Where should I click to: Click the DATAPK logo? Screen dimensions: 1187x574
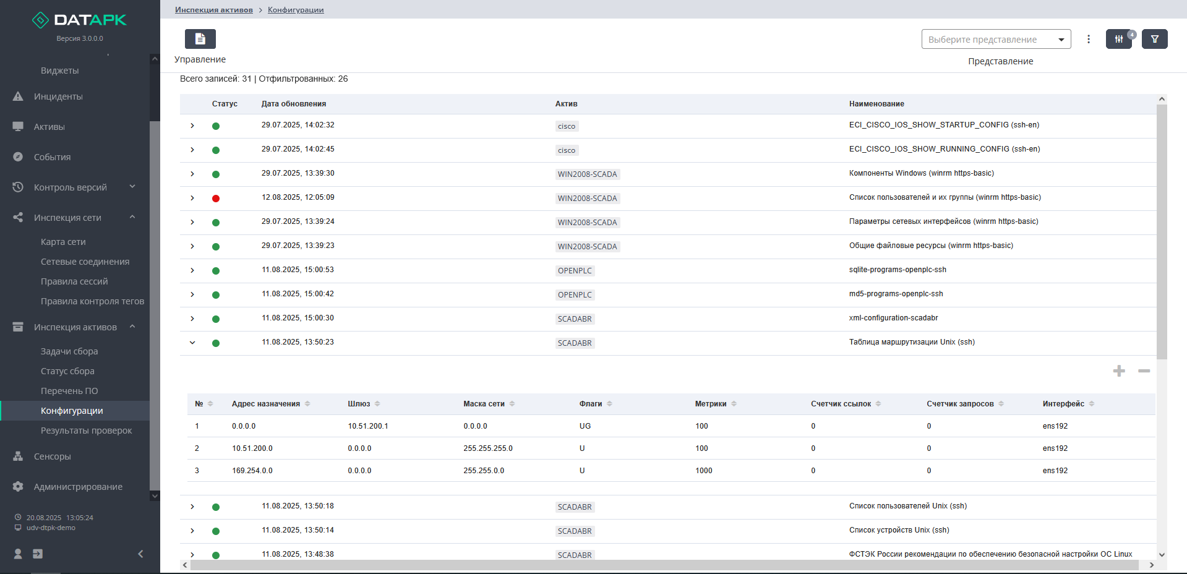(79, 20)
